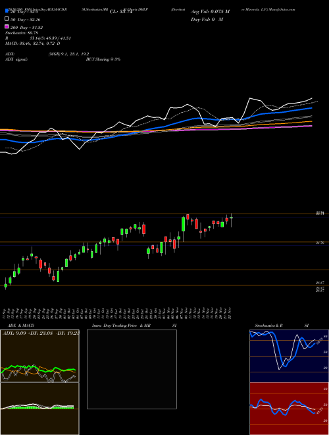Click the magenta 200 Day legend swatch

pyautogui.click(x=7, y=26)
